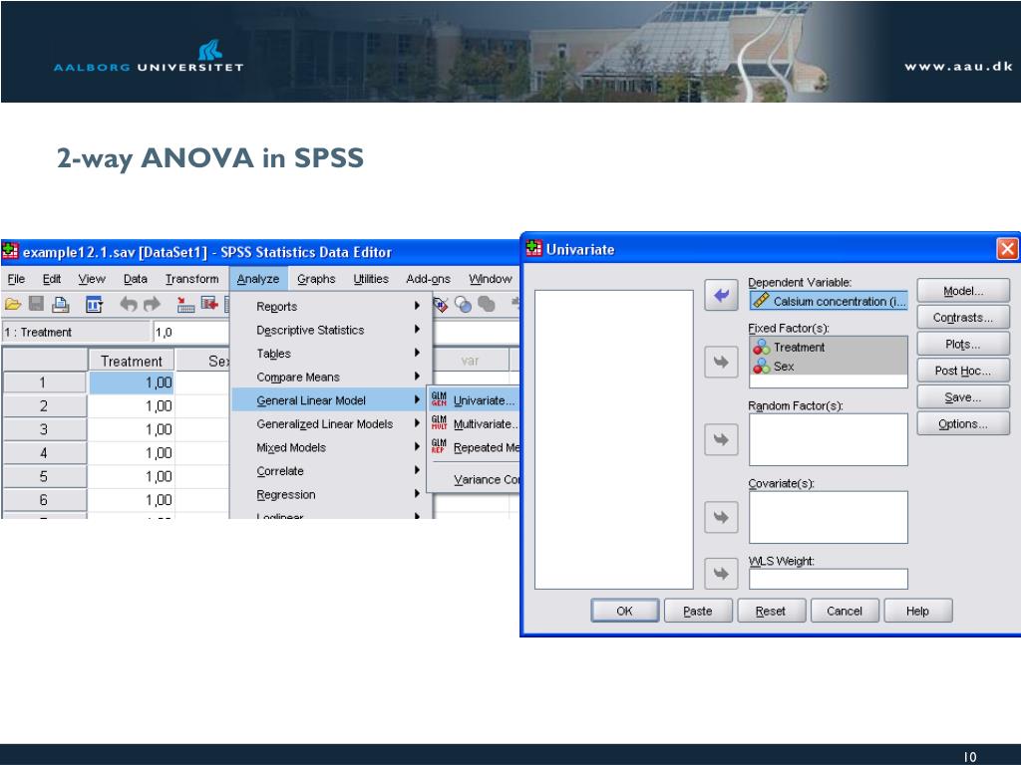Click the Contrasts... button

coord(963,318)
